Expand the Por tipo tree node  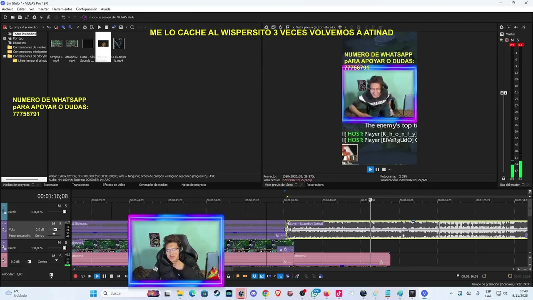[5, 38]
